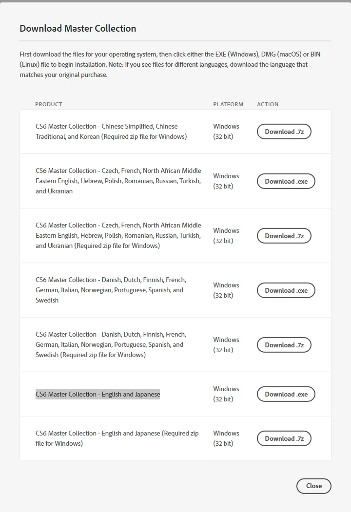
Task: Click the Download Master Collection title
Action: click(78, 29)
